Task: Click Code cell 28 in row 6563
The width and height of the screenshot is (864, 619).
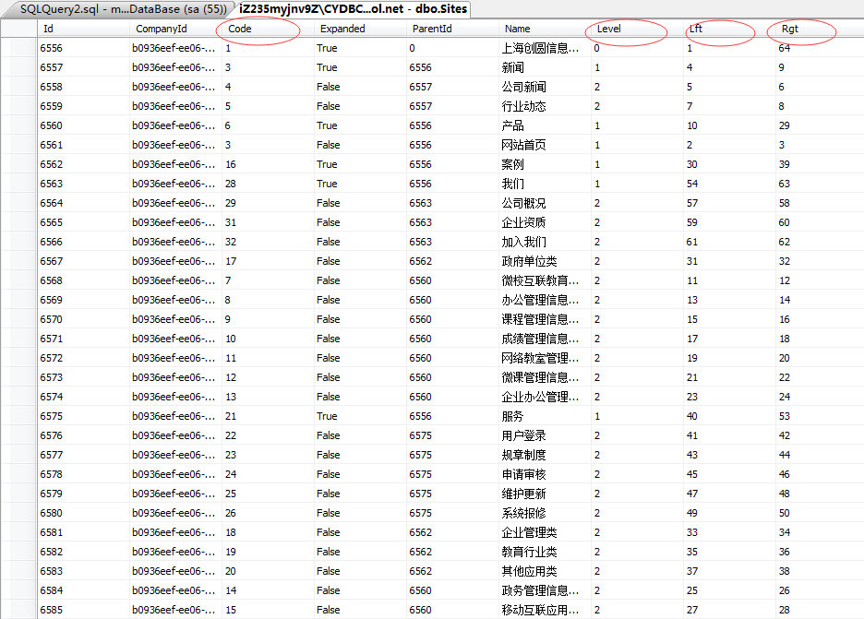Action: coord(269,184)
